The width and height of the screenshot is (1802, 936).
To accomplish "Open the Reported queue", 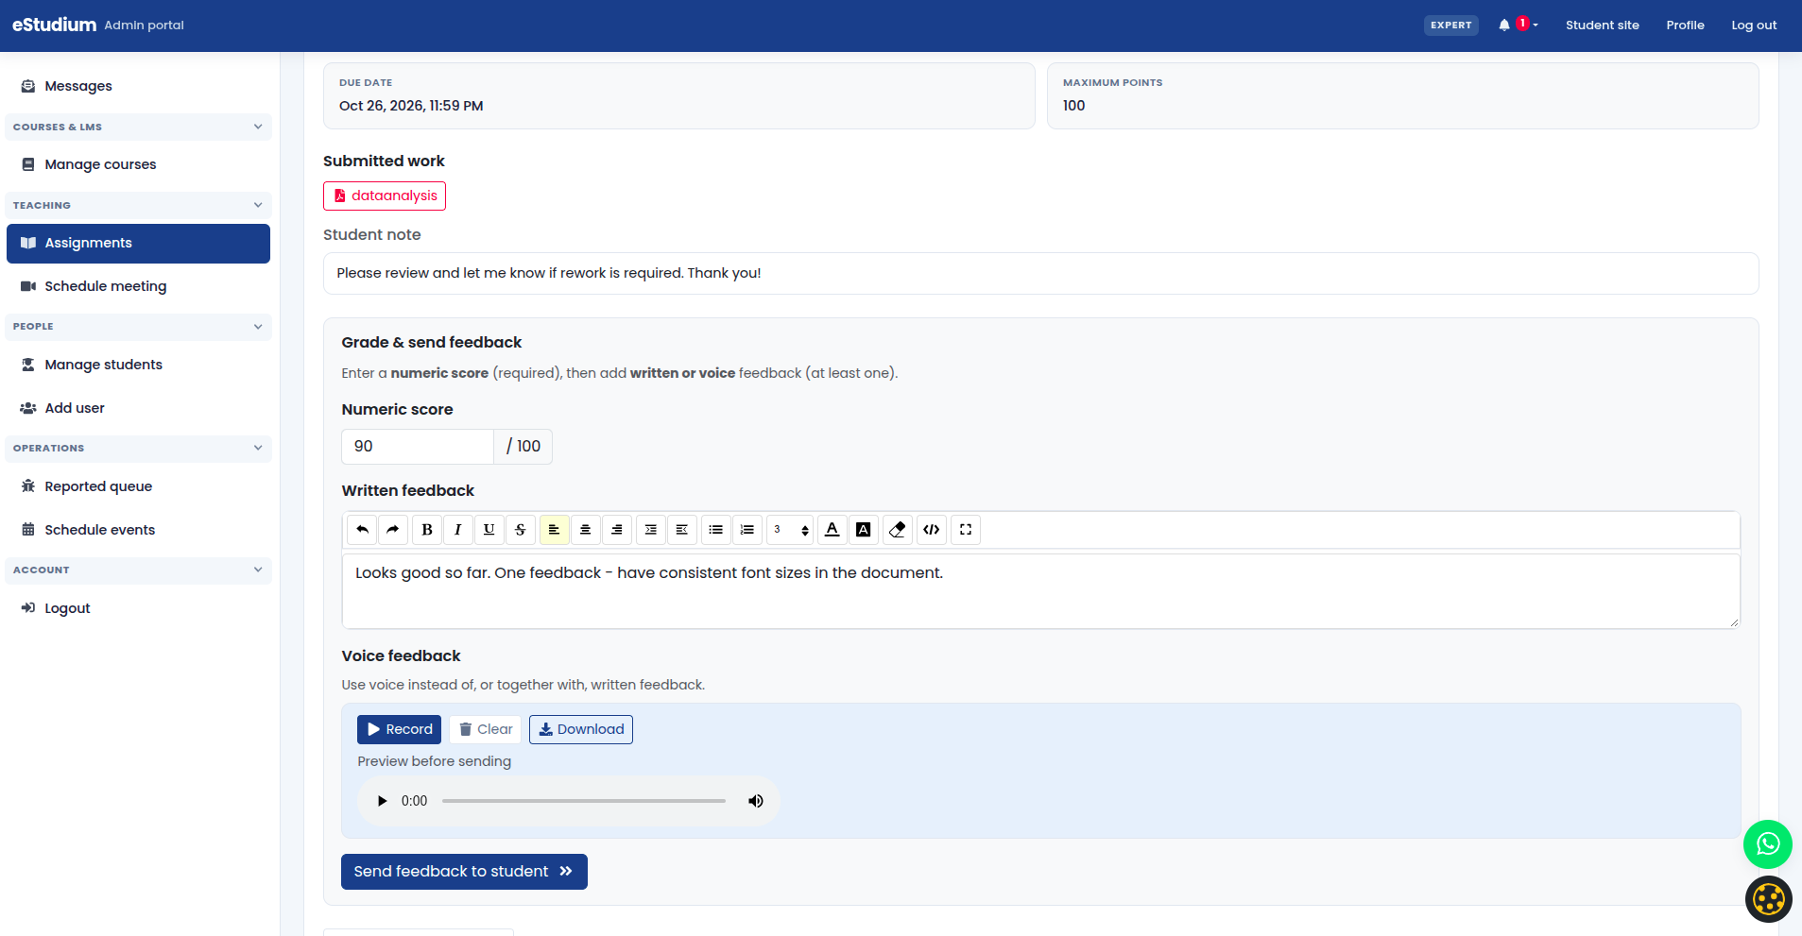I will point(138,486).
